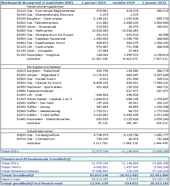The height and width of the screenshot is (186, 170).
Task: Select '80230 Haren - Groenstraat' row label
Action: (x=37, y=27)
